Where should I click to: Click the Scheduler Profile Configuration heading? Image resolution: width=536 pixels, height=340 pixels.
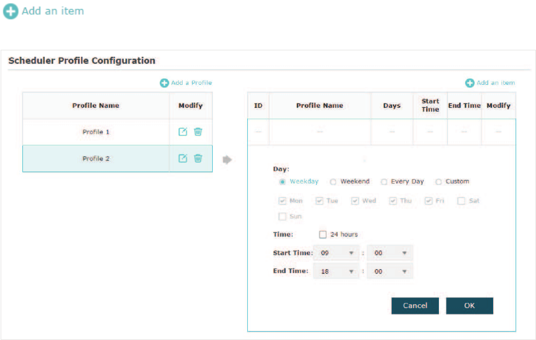82,61
